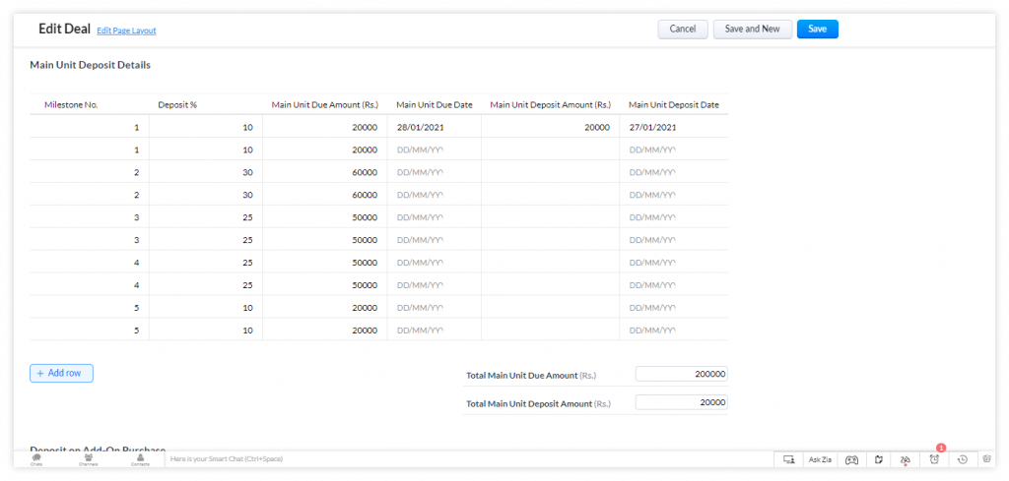
Task: Click the empty due date in second milestone 1 row
Action: tap(434, 150)
